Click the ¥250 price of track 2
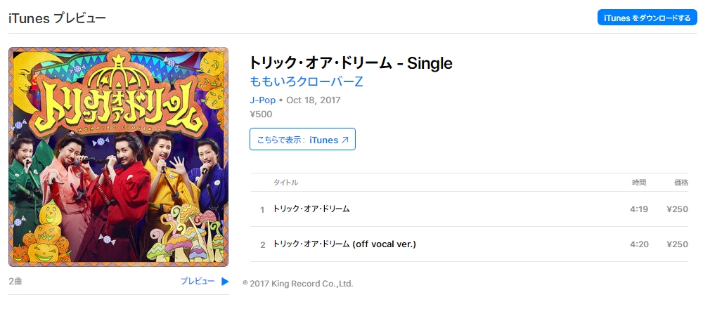 pyautogui.click(x=677, y=244)
